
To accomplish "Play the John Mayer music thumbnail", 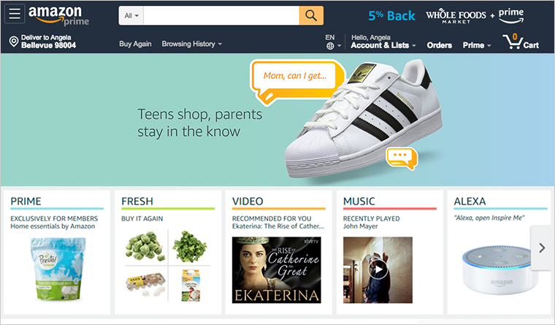I will [378, 269].
